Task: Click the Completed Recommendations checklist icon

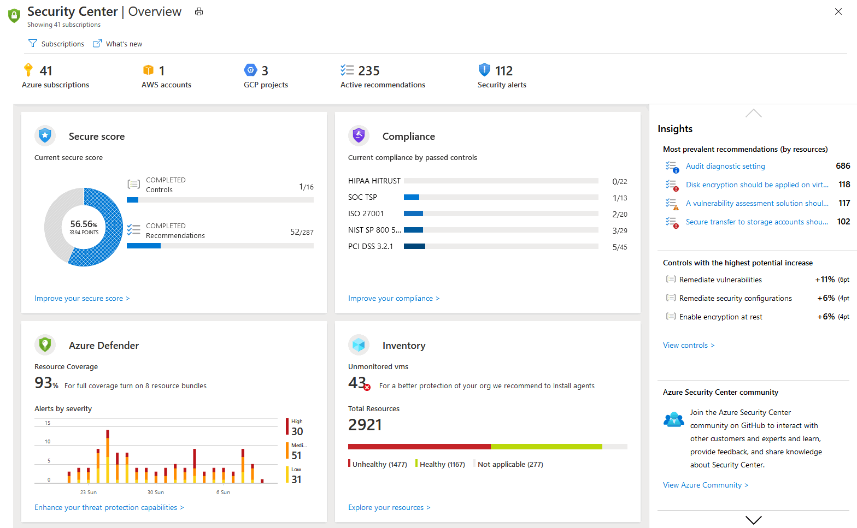Action: pos(134,230)
